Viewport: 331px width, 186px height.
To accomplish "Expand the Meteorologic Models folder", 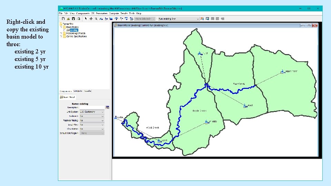I will pos(61,33).
